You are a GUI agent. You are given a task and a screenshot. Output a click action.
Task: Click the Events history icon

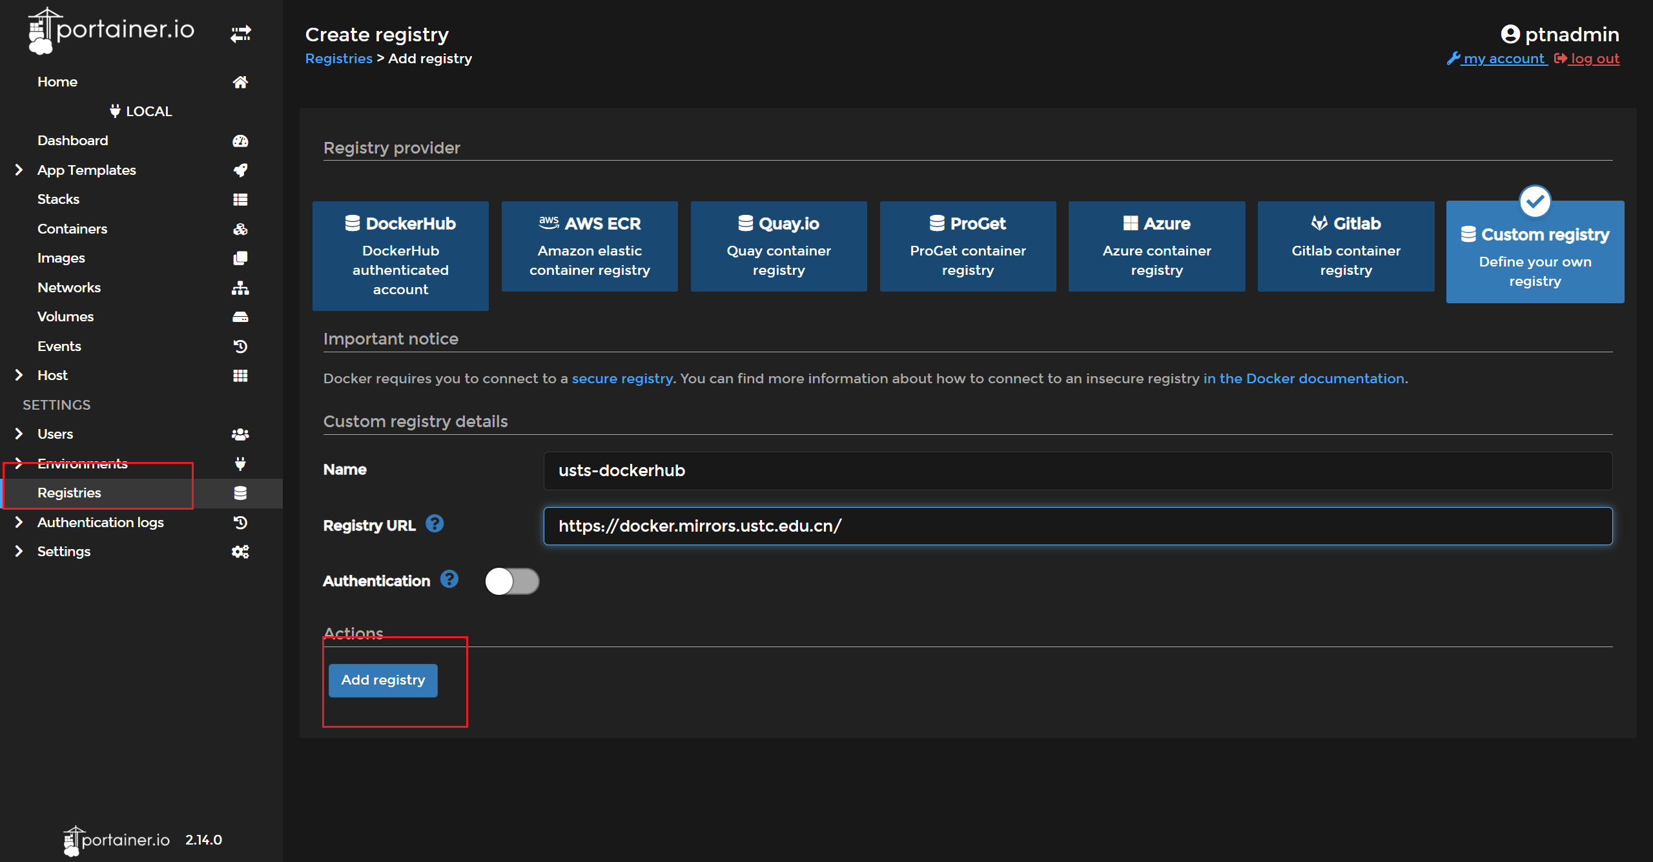point(240,346)
